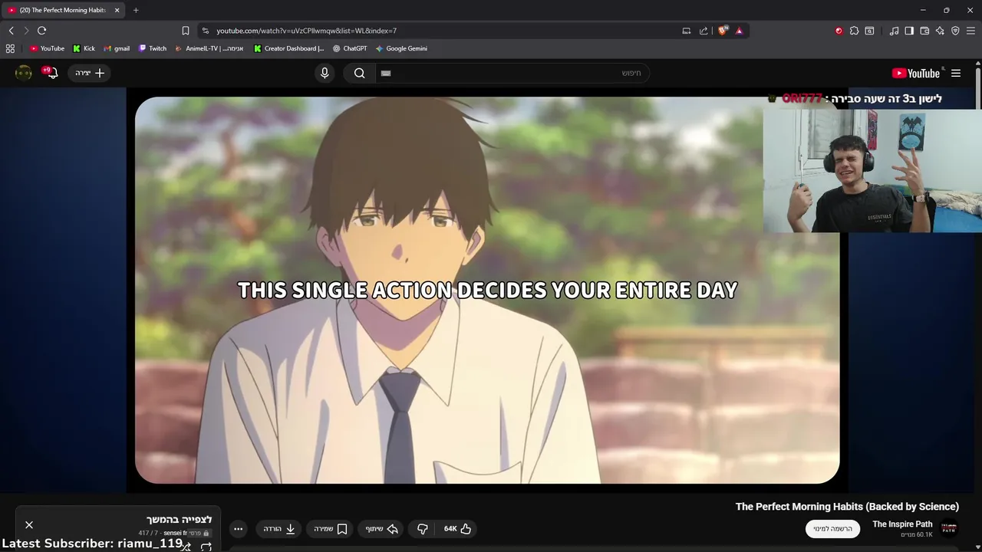This screenshot has height=552, width=982.
Task: Open the share page icon in address bar
Action: pos(704,31)
